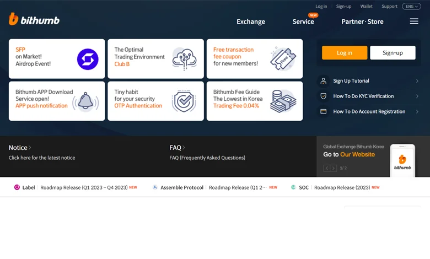
Task: Click Sign Up Tutorial link
Action: [x=351, y=81]
